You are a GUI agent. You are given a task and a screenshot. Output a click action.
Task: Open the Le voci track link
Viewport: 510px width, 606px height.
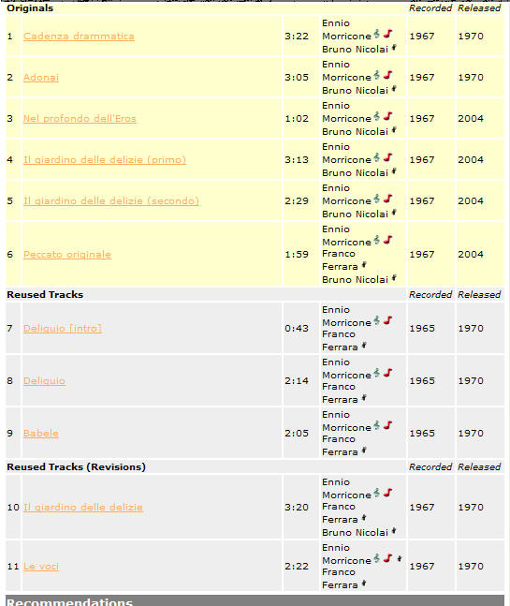coord(41,567)
